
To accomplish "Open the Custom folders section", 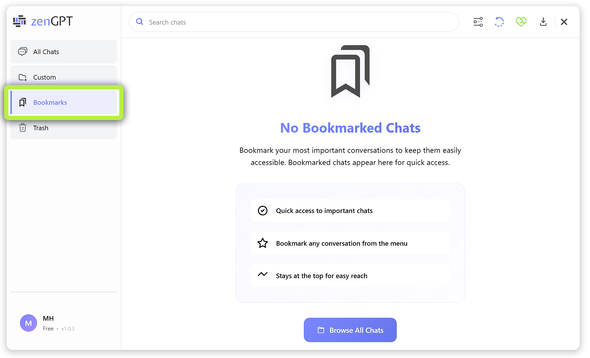I will pyautogui.click(x=64, y=77).
